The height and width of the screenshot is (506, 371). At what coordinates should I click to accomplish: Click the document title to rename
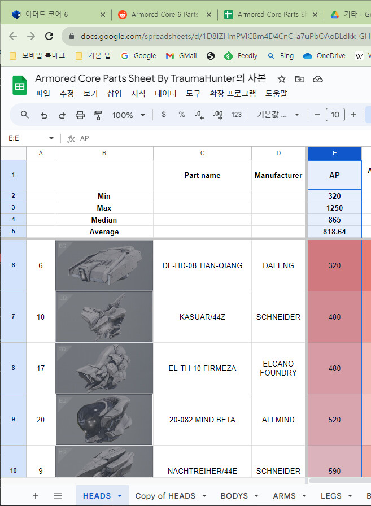(150, 78)
